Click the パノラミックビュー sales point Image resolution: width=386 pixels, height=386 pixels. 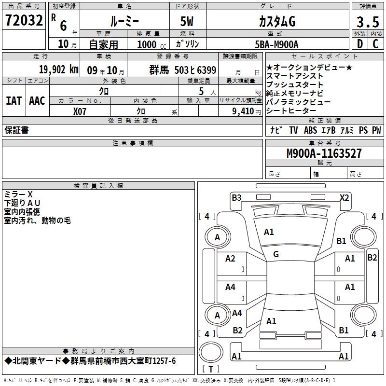pos(298,102)
